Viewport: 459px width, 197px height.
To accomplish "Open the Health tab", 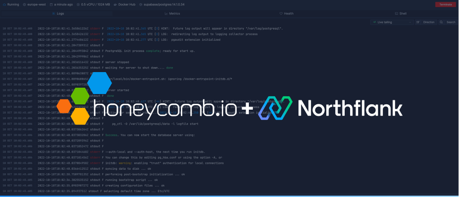I will [x=287, y=14].
